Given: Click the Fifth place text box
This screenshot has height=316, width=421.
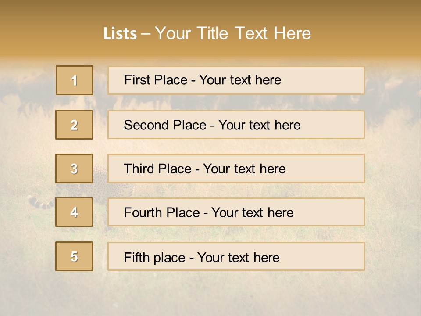Looking at the screenshot, I should (x=236, y=257).
